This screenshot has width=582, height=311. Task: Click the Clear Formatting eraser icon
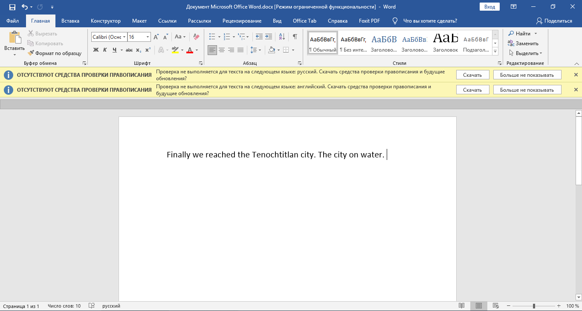pos(196,37)
